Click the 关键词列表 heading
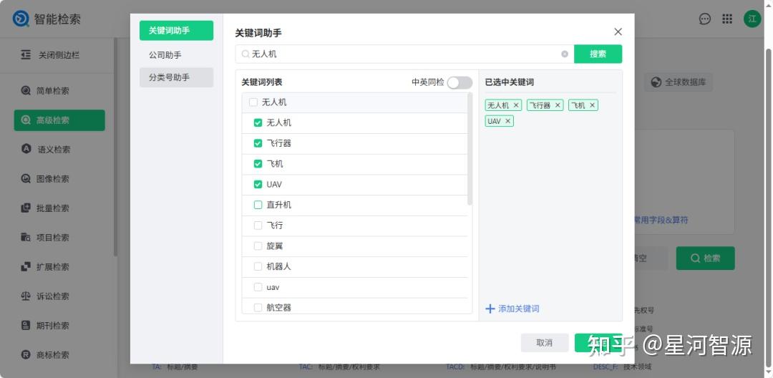 262,82
